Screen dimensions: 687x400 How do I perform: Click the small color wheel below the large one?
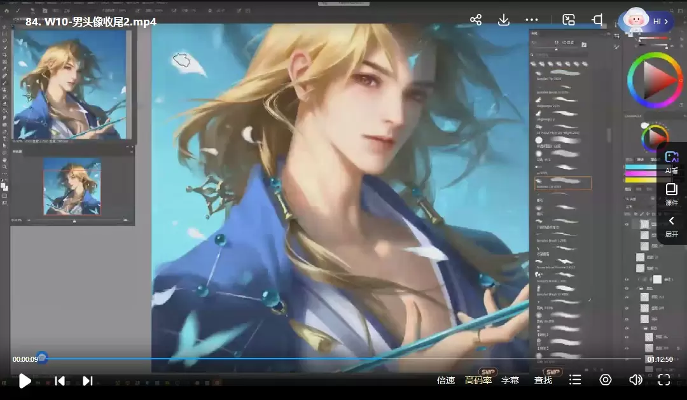(x=655, y=138)
